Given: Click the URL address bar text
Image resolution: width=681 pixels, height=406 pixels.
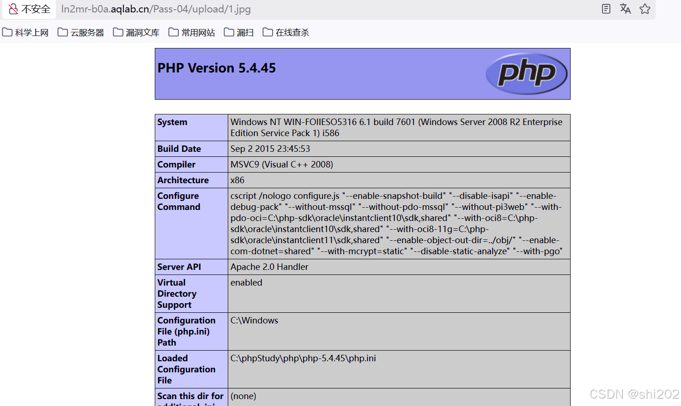Looking at the screenshot, I should 156,9.
